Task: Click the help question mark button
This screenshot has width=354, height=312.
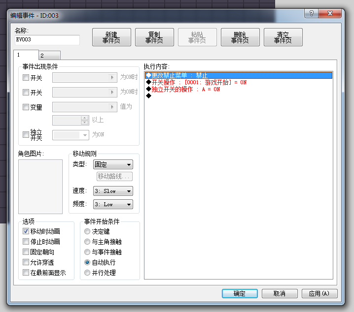Action: [x=311, y=13]
